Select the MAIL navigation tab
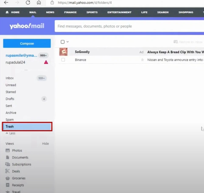 (33, 12)
